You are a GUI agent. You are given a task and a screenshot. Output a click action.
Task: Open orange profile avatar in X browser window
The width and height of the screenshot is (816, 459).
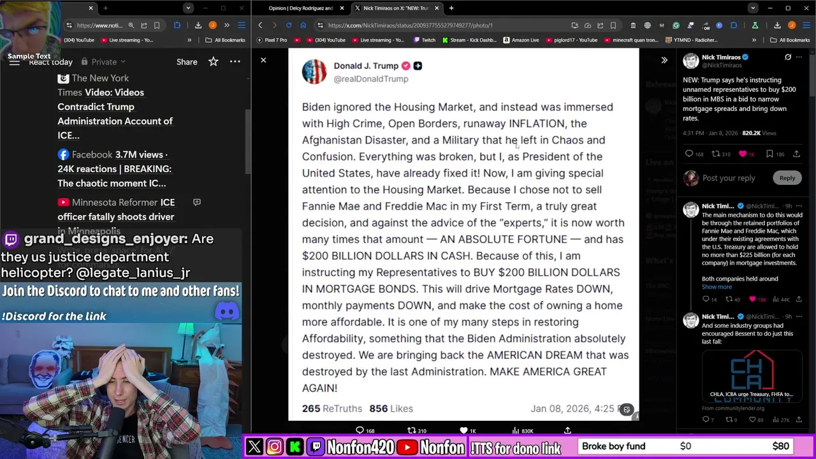tap(792, 25)
